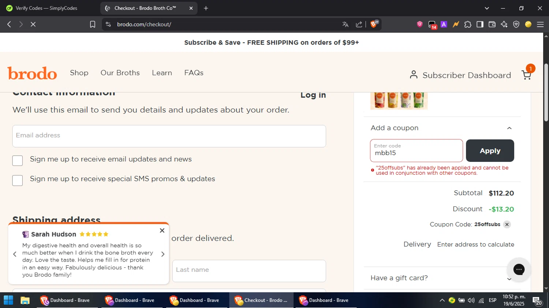Open the Our Broths menu item
The image size is (549, 308).
(x=120, y=73)
